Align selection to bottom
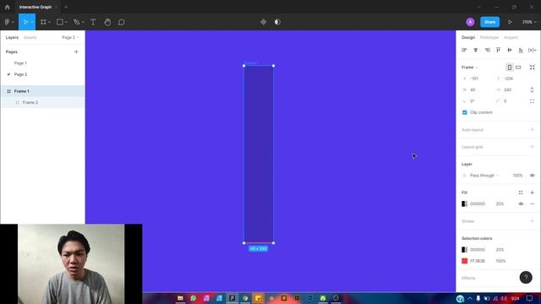This screenshot has height=304, width=541. (x=521, y=51)
